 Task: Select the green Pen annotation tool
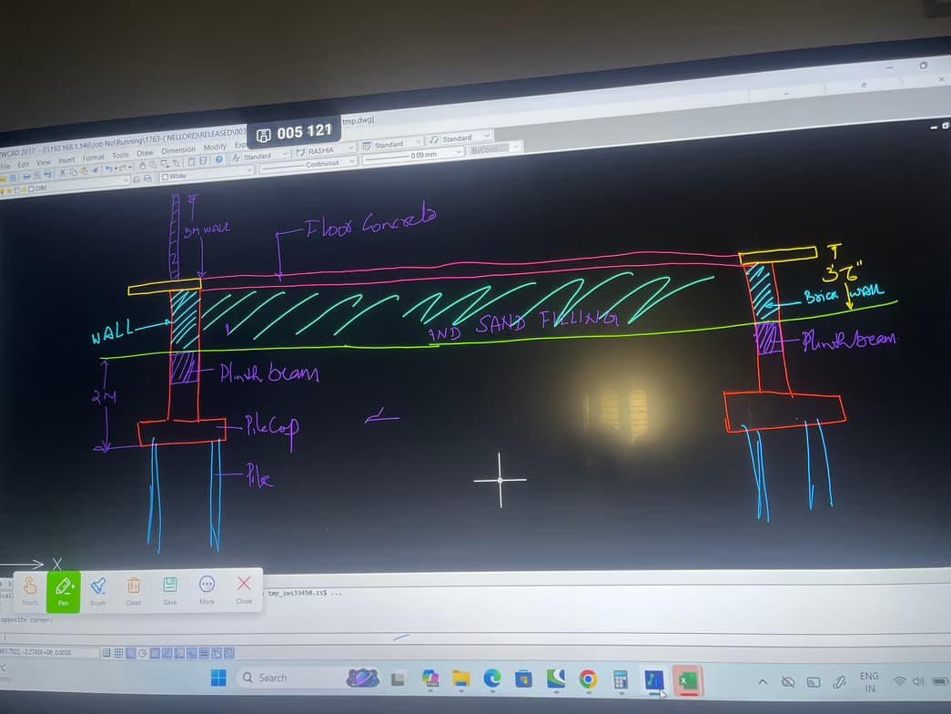click(63, 590)
